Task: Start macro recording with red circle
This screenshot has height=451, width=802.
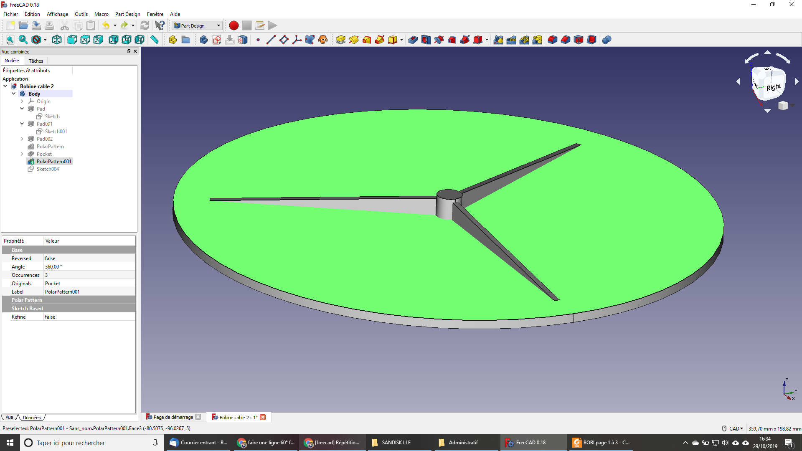Action: pos(234,25)
